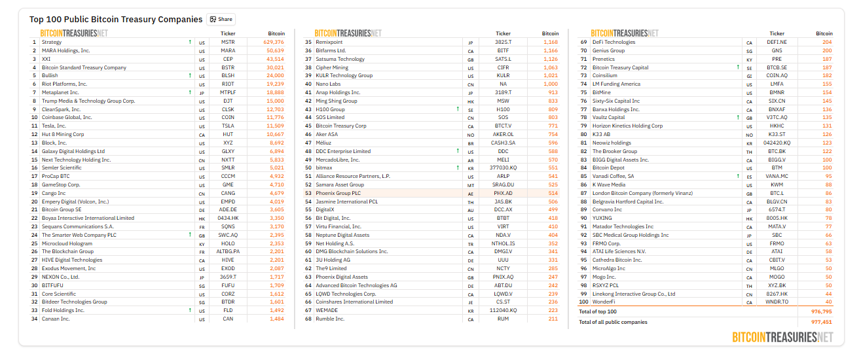Click KULR Technology Group entry
This screenshot has height=350, width=861.
coord(344,75)
